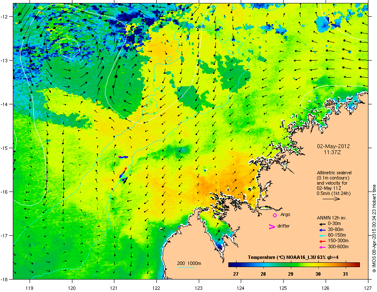Select the black 0-30m arrow legend icon

point(323,224)
